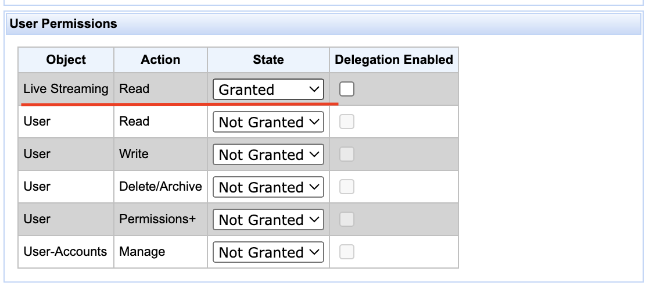The image size is (667, 307).
Task: Expand the User Permissions+ state dropdown
Action: 268,220
